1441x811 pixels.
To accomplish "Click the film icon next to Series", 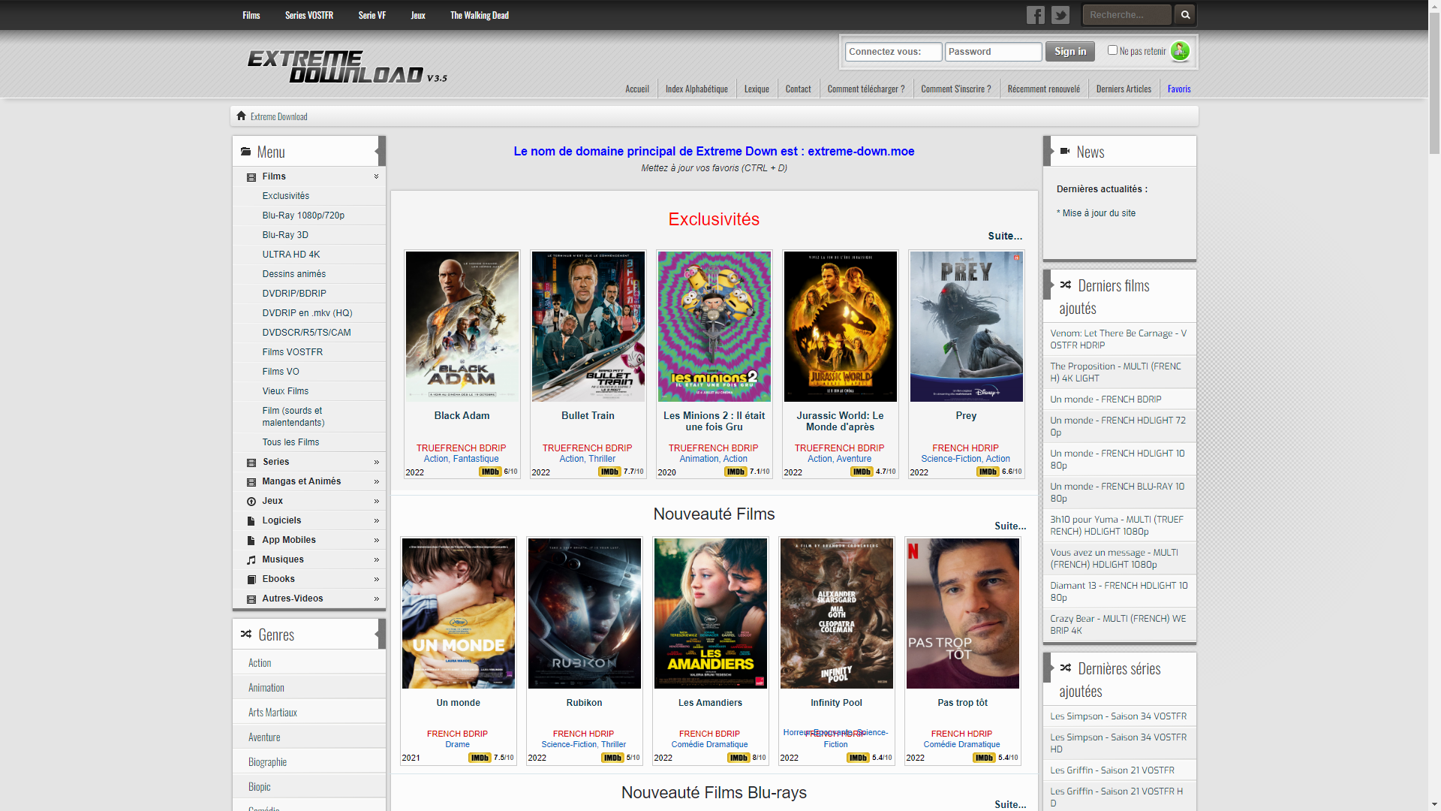I will (x=251, y=463).
